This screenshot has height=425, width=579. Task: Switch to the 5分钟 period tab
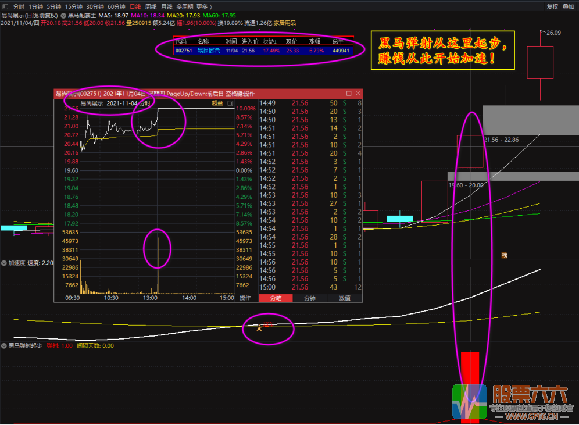(53, 6)
